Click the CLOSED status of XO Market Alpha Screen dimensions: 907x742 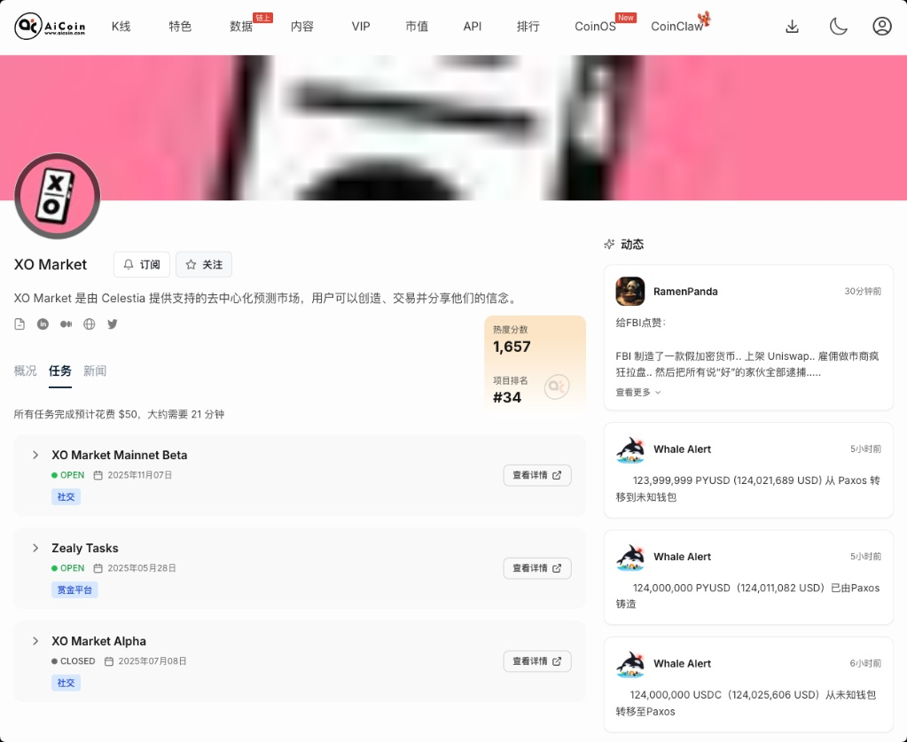pyautogui.click(x=73, y=661)
